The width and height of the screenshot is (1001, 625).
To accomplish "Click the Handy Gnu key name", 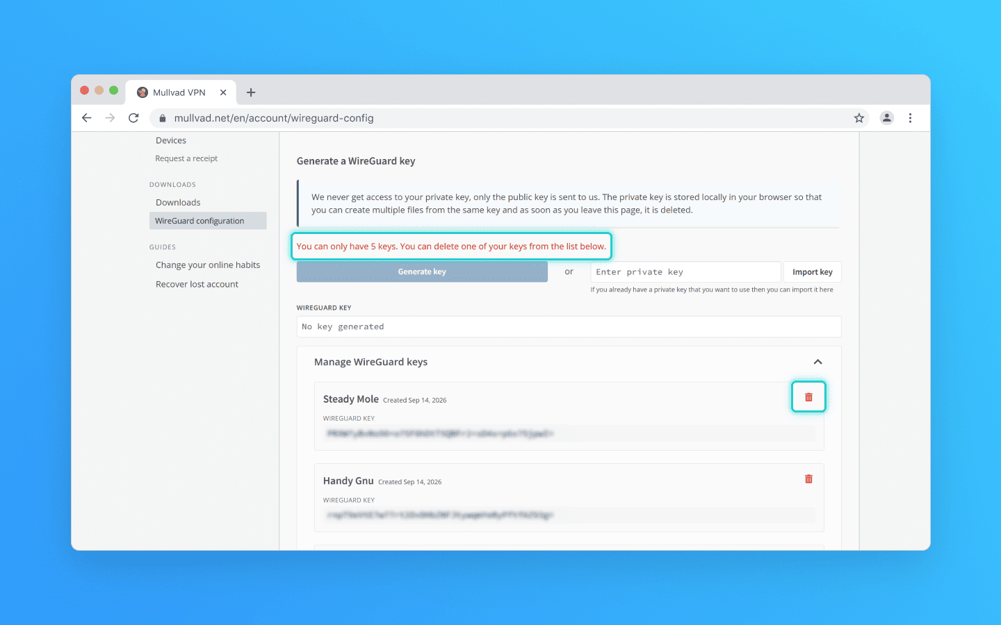I will point(348,481).
